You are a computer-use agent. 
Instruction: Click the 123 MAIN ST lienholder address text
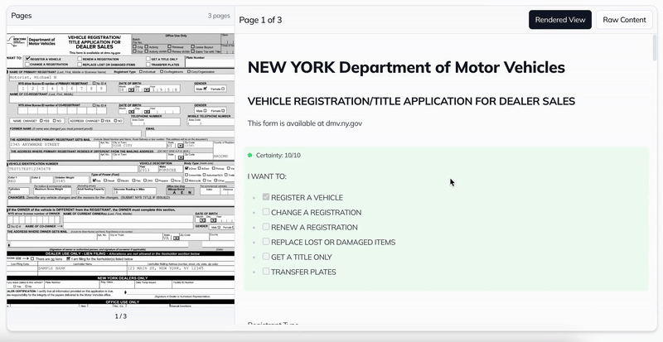[166, 268]
